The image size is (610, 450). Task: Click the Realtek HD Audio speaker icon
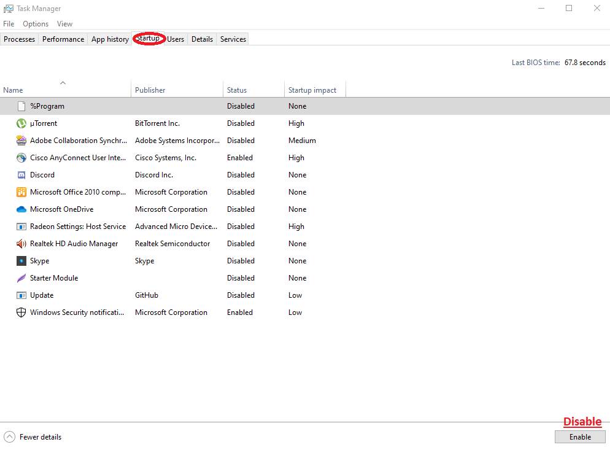click(21, 244)
